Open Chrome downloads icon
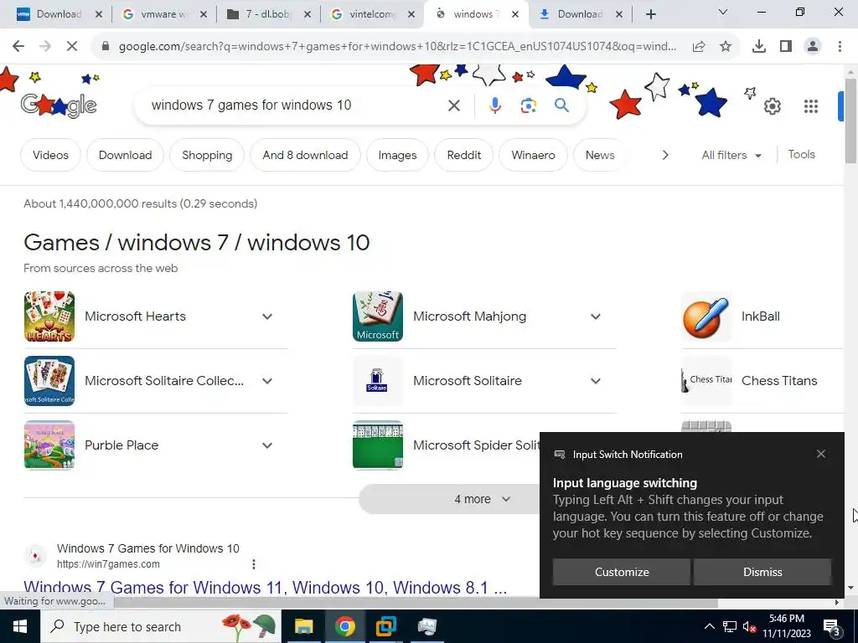 759,47
